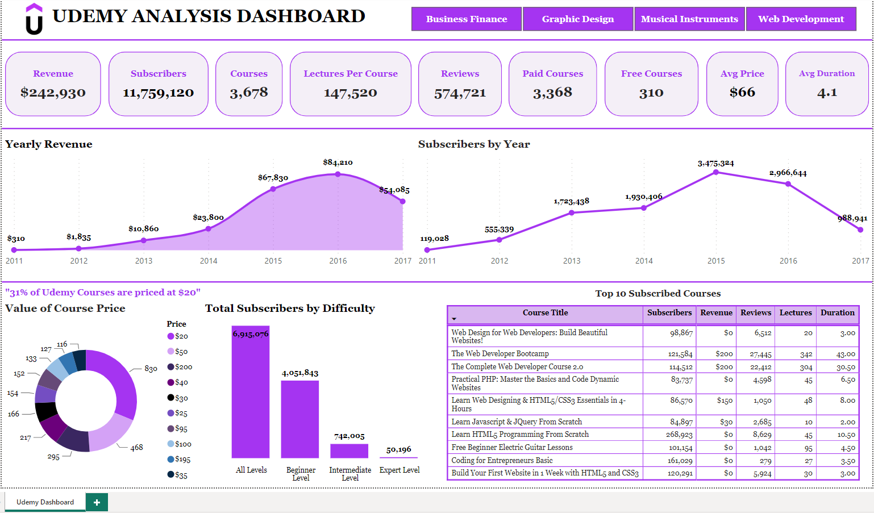This screenshot has width=874, height=513.
Task: Click the $195 blue legend dot
Action: pos(170,459)
